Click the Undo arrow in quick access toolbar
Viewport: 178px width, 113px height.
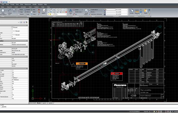[4, 2]
